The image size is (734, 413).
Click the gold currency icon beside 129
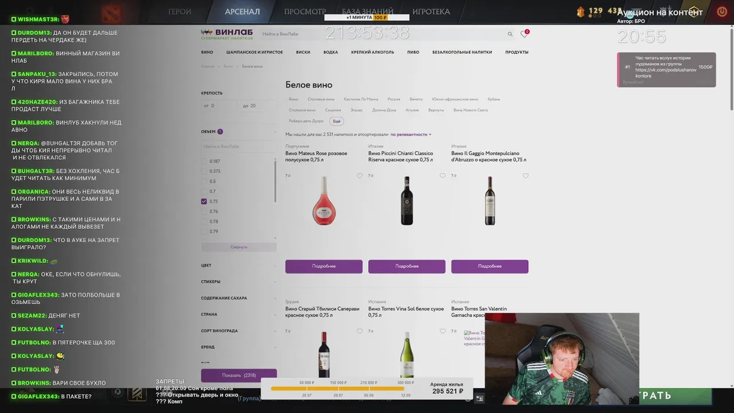[x=580, y=11]
